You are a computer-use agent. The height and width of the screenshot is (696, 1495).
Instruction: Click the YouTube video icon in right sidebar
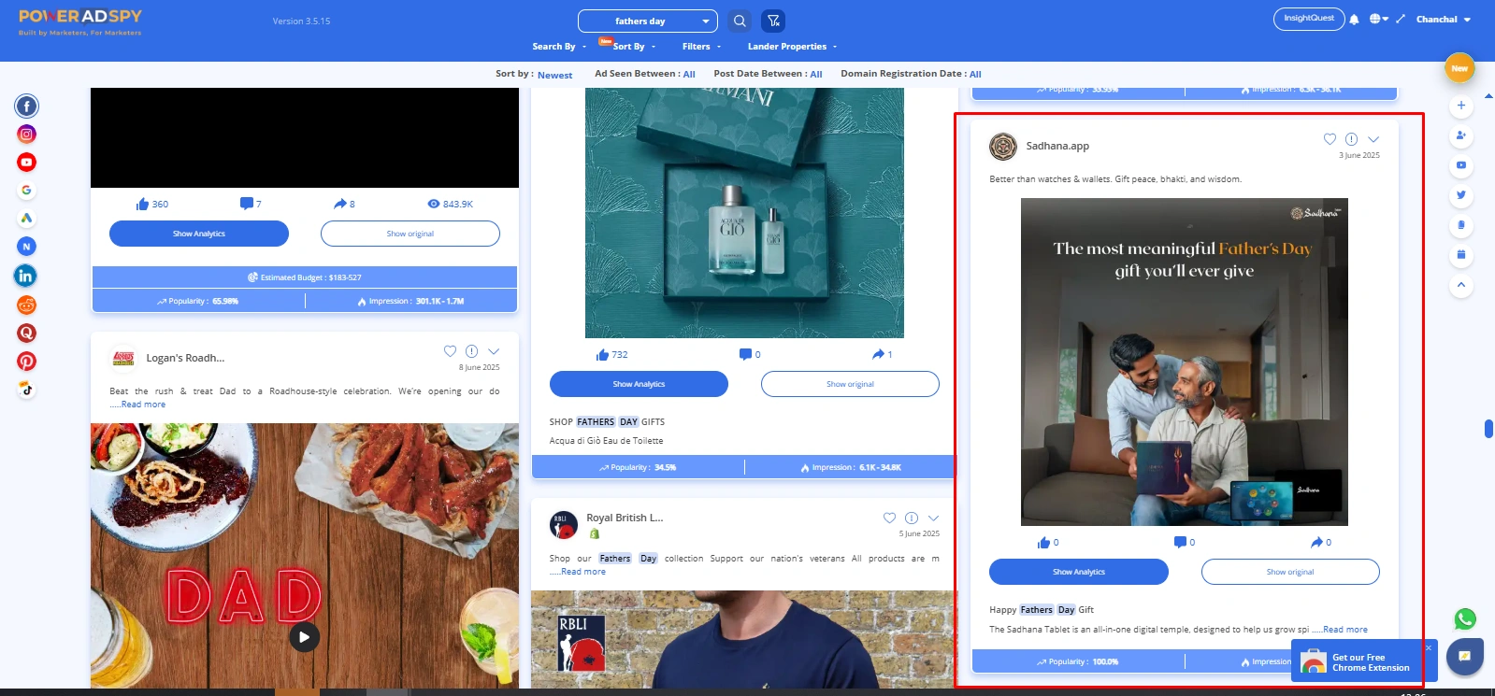pos(1460,165)
